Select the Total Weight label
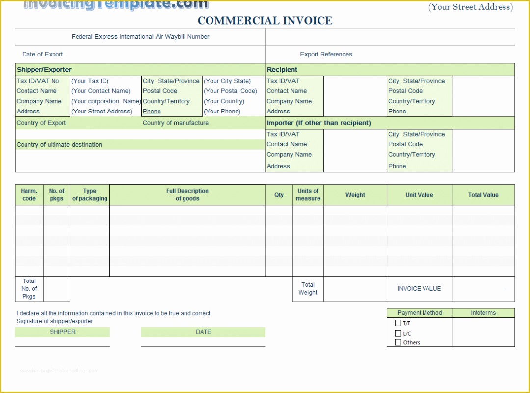The image size is (530, 393). (308, 289)
